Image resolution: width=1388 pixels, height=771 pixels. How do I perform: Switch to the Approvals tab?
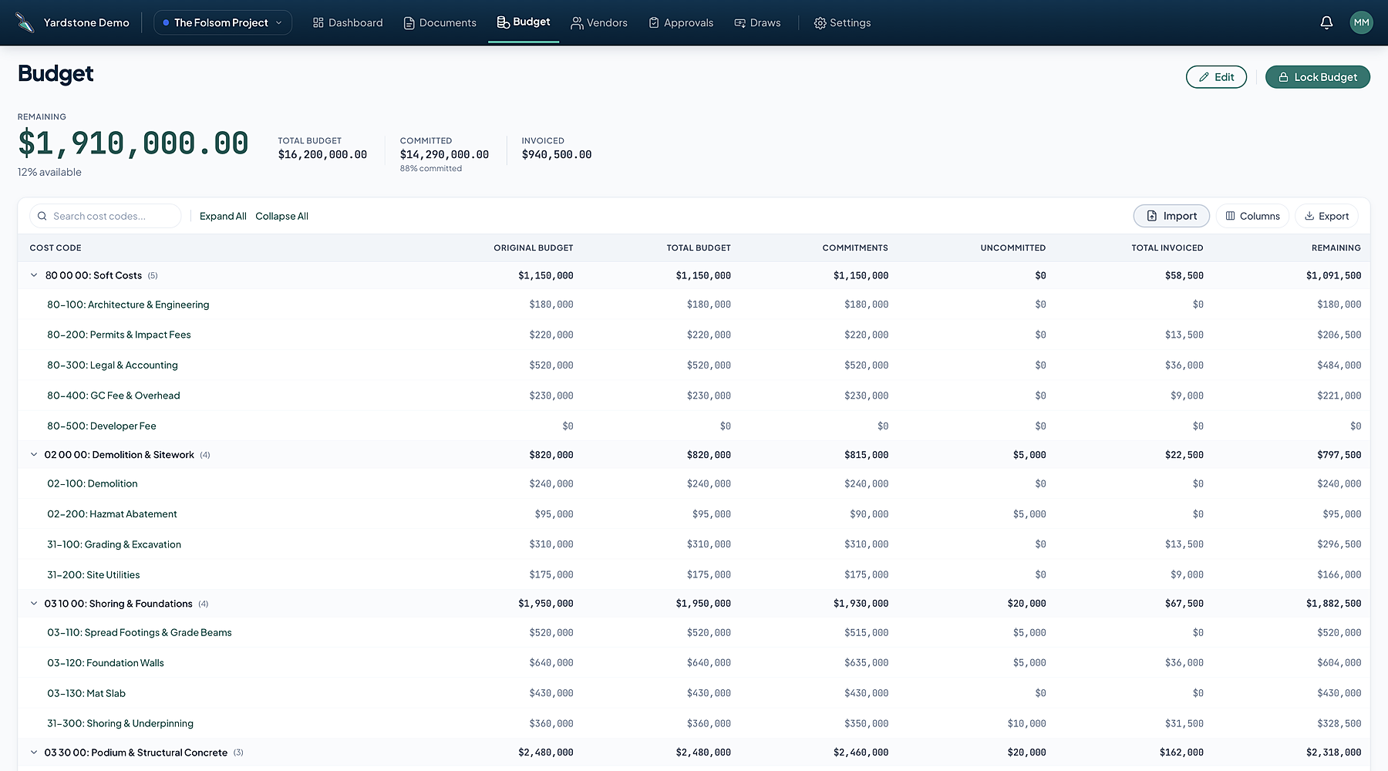(681, 22)
